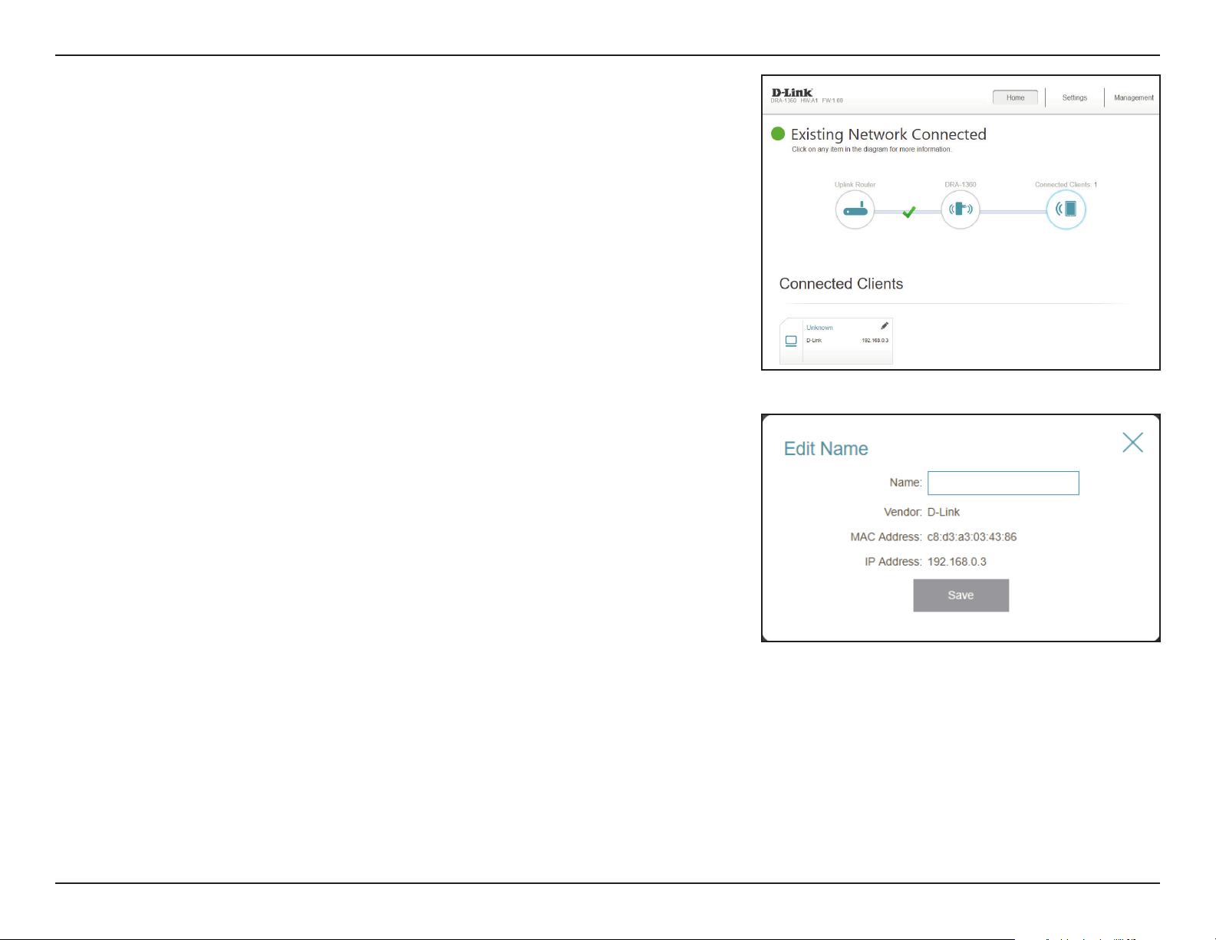Click IP address 192.168.0.3 on client card
The image size is (1216, 940).
[x=875, y=341]
